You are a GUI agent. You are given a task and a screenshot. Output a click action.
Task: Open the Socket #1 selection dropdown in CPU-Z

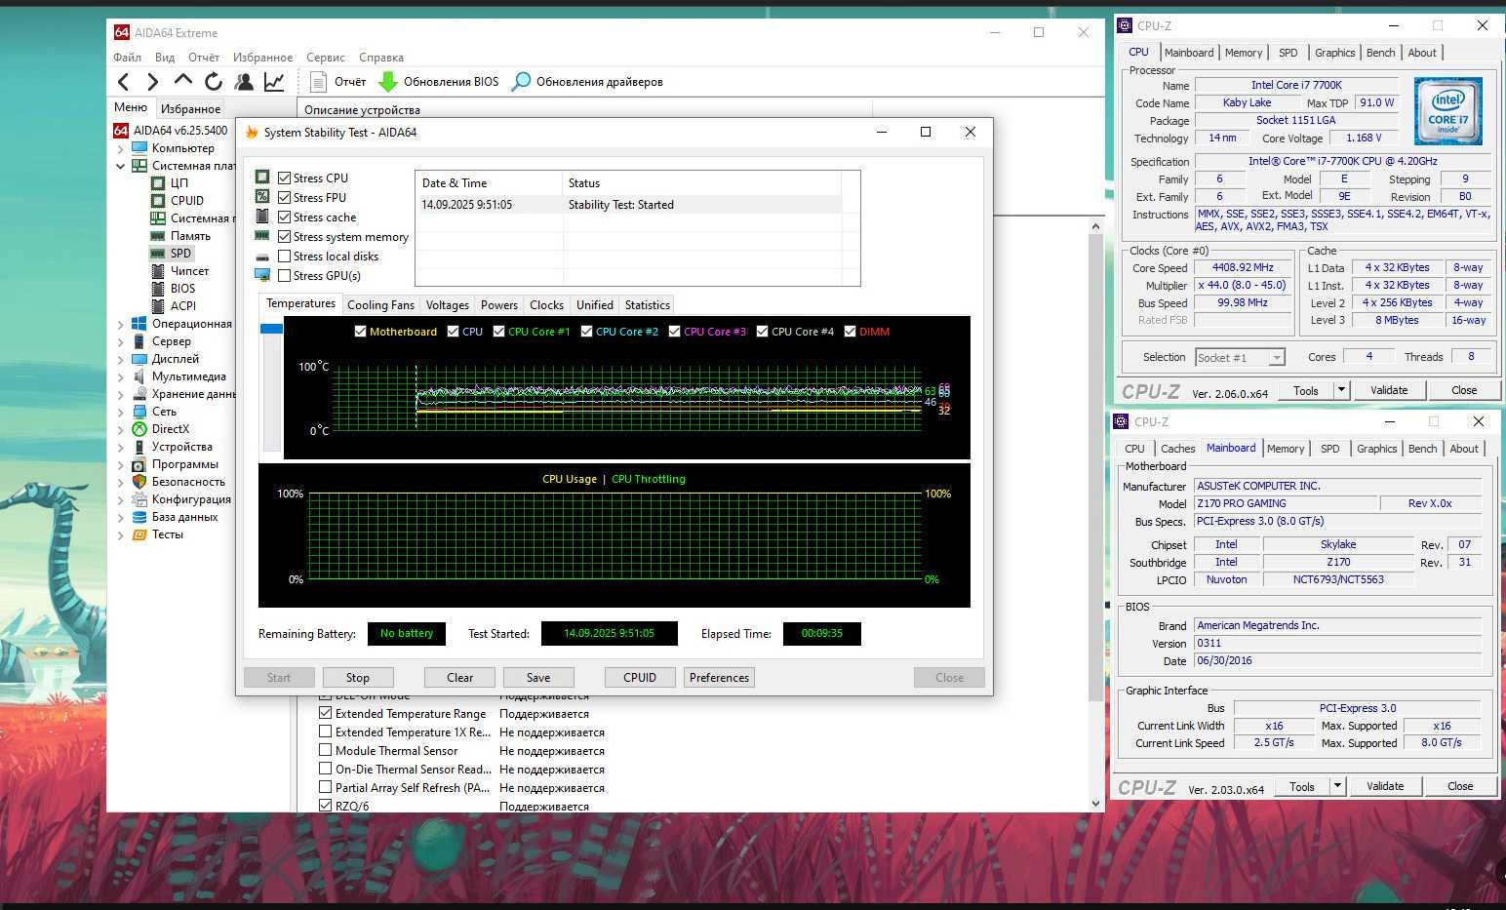[1276, 358]
